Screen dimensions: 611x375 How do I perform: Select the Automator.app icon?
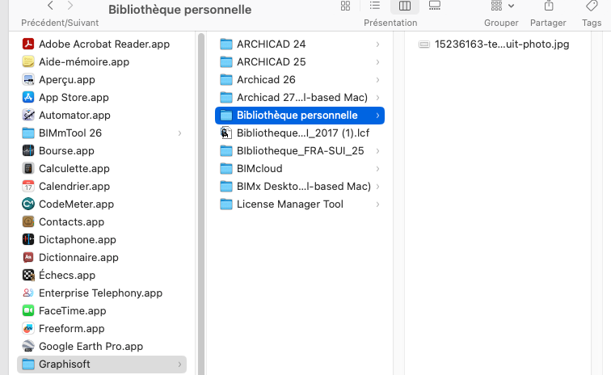[x=28, y=116]
